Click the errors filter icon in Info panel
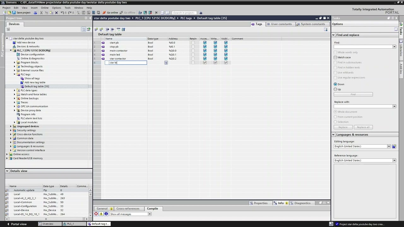The width and height of the screenshot is (404, 227). coord(96,214)
